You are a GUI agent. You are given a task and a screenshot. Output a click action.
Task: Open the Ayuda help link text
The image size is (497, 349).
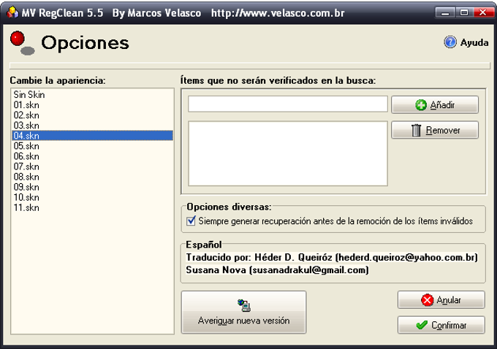coord(474,42)
